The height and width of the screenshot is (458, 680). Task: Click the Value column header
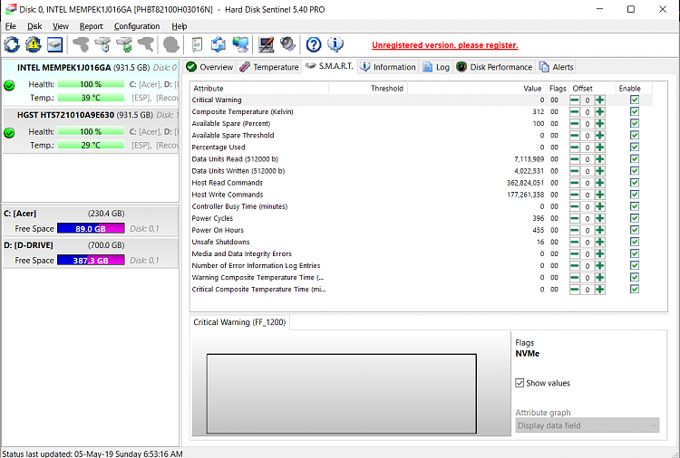pos(476,89)
